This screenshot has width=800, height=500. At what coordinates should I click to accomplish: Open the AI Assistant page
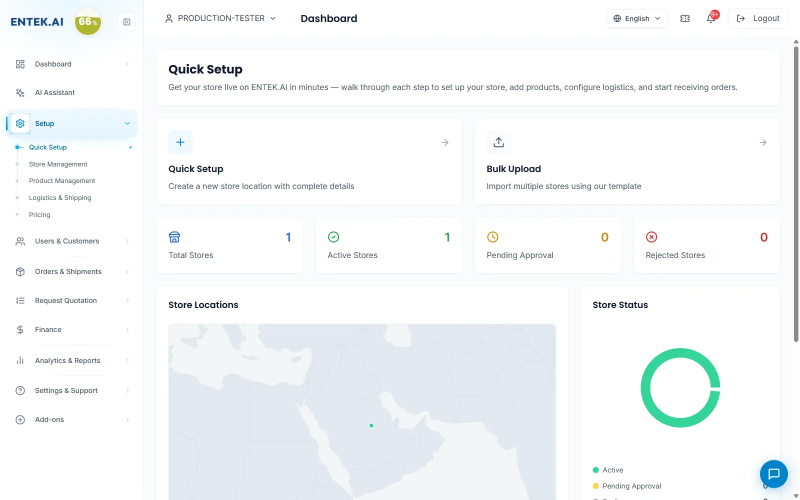[x=71, y=92]
